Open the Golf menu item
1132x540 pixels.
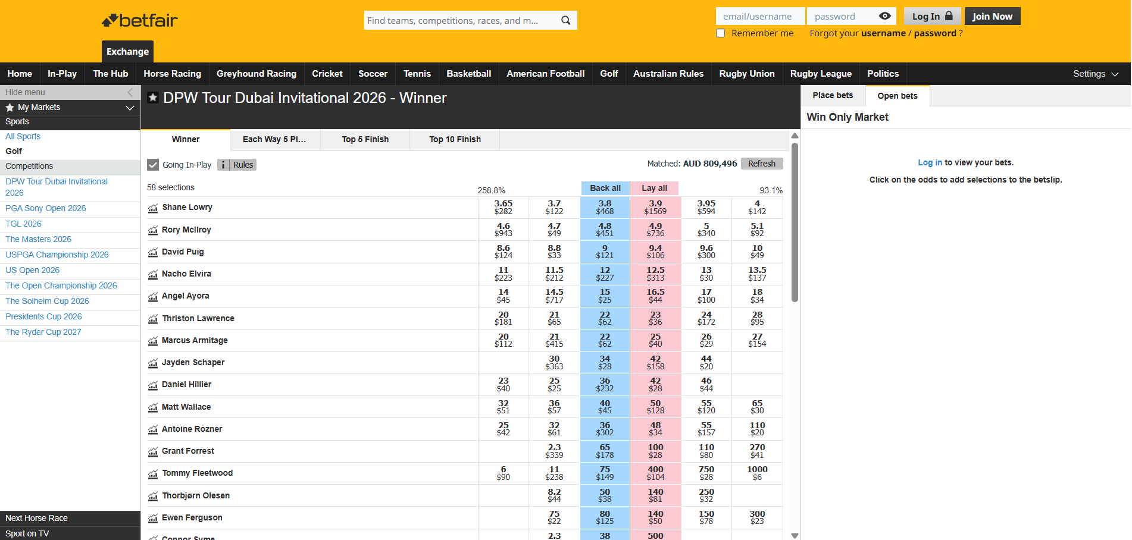pos(609,74)
